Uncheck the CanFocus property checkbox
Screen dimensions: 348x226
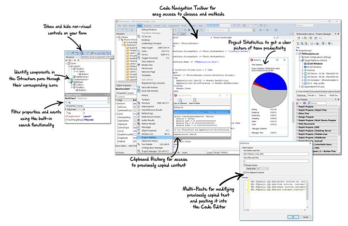[134, 107]
